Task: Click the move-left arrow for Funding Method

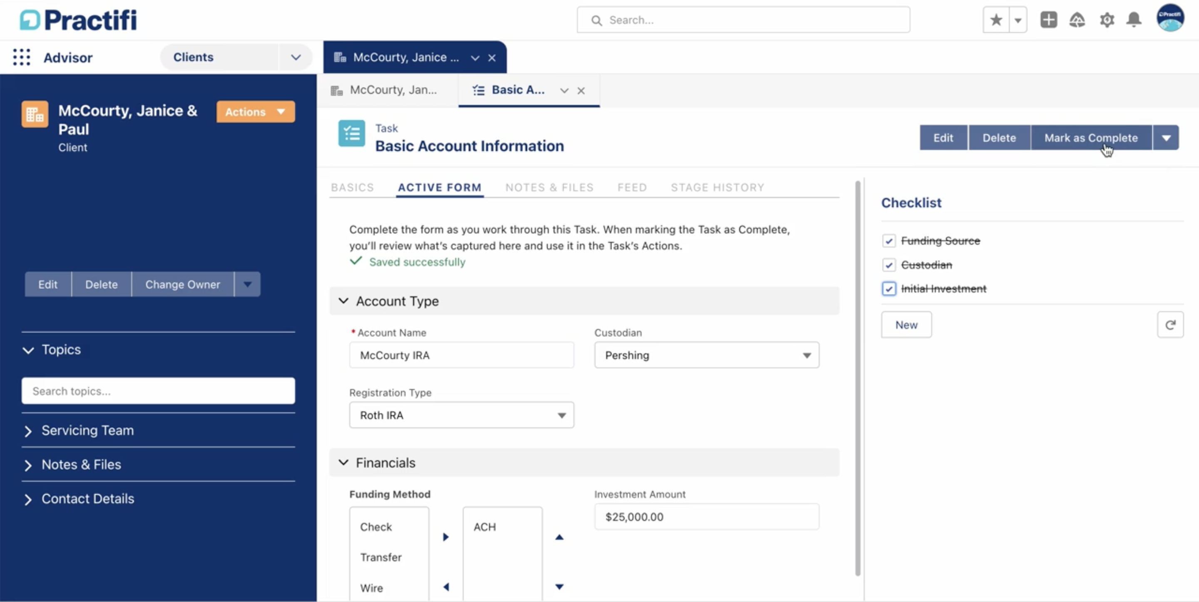Action: [445, 587]
